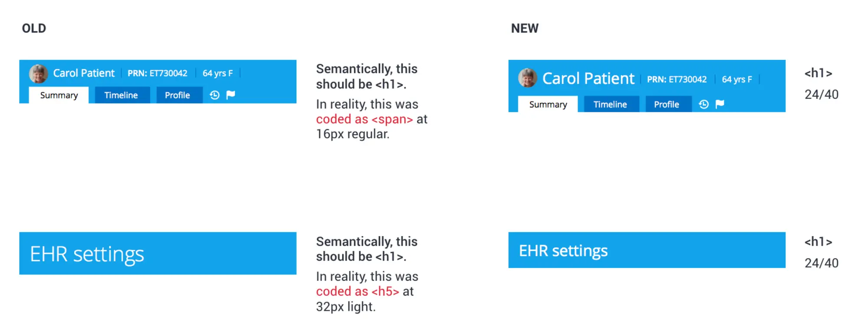
Task: Click PRN: ET730042 in the OLD header
Action: click(x=157, y=73)
